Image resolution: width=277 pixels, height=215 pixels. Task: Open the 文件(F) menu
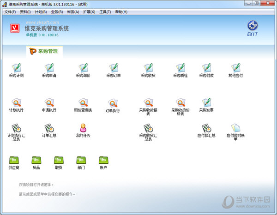(x=10, y=12)
